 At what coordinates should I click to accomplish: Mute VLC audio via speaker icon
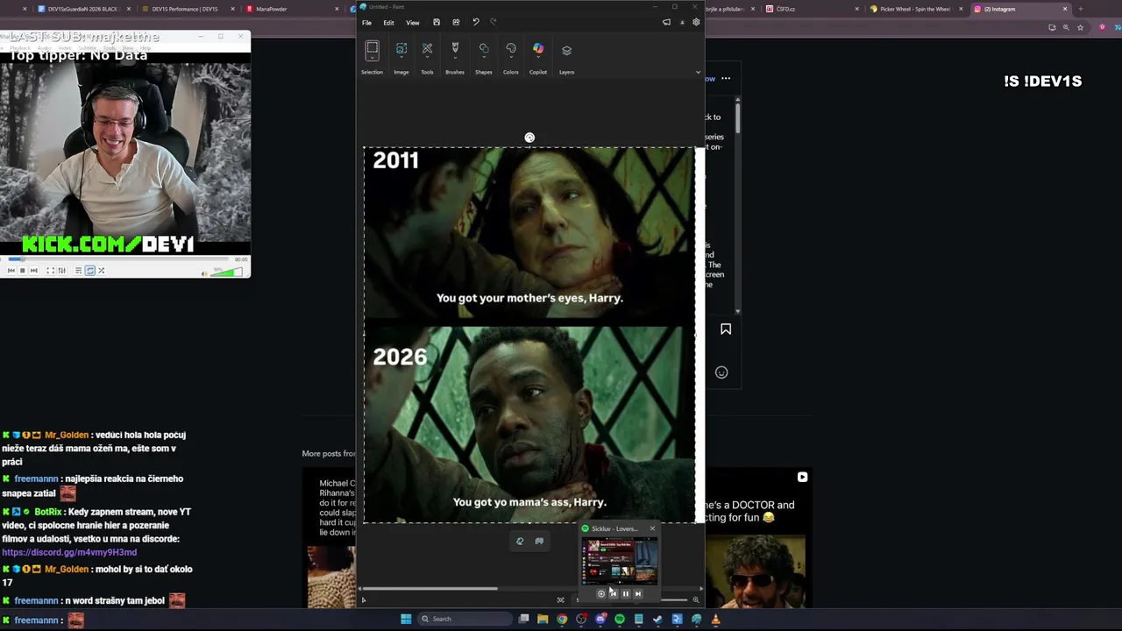[204, 273]
